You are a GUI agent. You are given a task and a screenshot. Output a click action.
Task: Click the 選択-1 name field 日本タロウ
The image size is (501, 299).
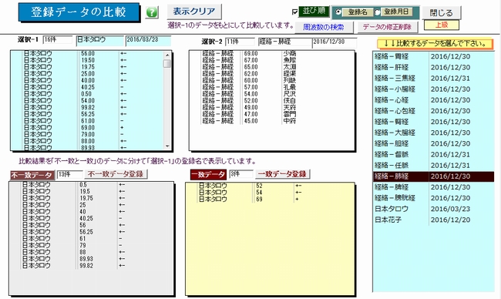click(100, 40)
